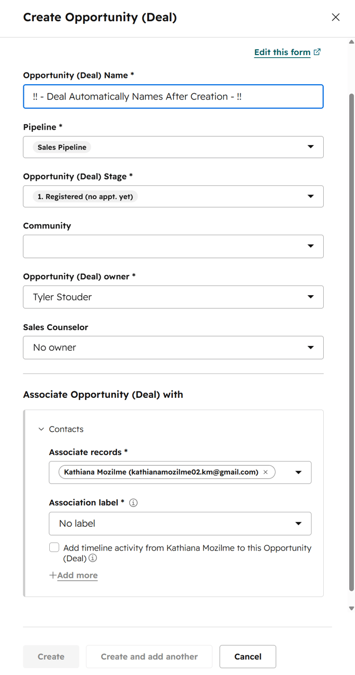355x675 pixels.
Task: Enable Add timeline activity checkbox
Action: point(54,547)
